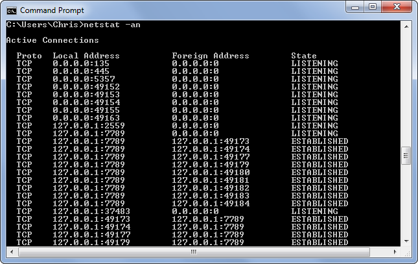Click the horizontal scrollbar thumb
Image resolution: width=418 pixels, height=264 pixels.
pyautogui.click(x=192, y=252)
